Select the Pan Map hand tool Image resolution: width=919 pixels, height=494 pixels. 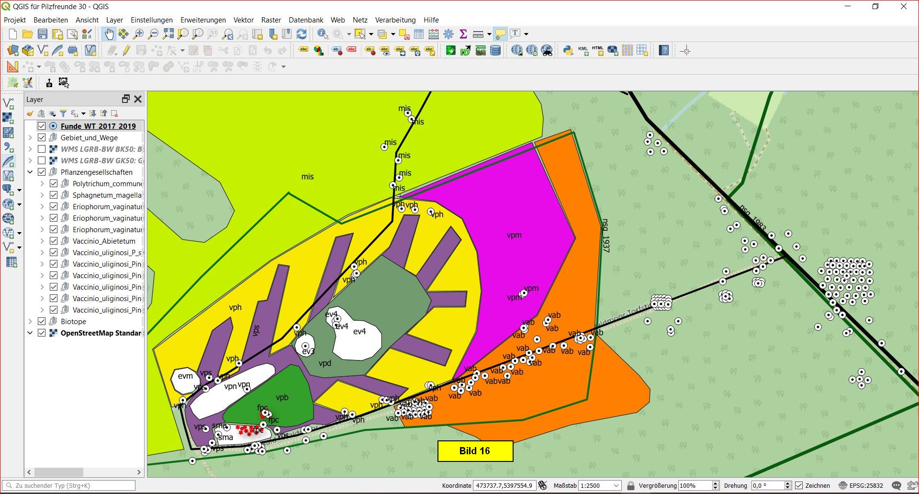coord(109,34)
